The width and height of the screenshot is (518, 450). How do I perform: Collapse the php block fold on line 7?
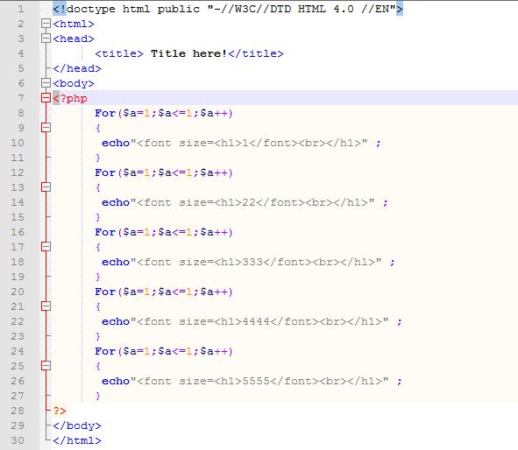tap(46, 98)
